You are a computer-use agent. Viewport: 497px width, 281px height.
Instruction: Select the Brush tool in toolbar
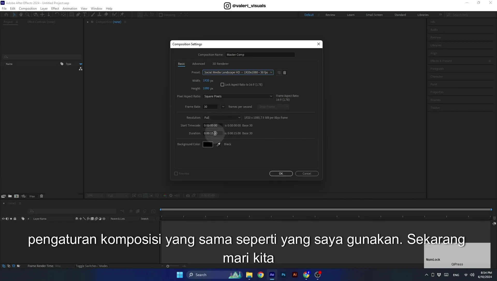point(93,15)
